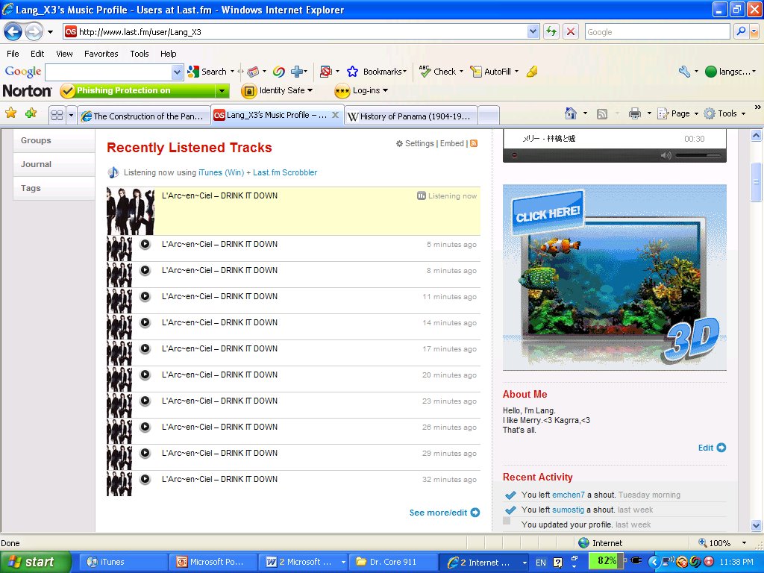
Task: Click the Home page icon
Action: click(x=570, y=113)
